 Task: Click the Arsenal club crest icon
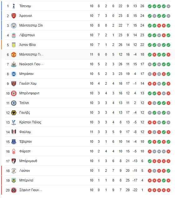[14, 16]
